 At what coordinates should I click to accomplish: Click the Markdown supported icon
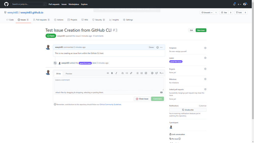tap(161, 92)
